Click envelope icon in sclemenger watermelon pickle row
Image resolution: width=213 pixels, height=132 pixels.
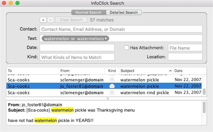coord(112,80)
